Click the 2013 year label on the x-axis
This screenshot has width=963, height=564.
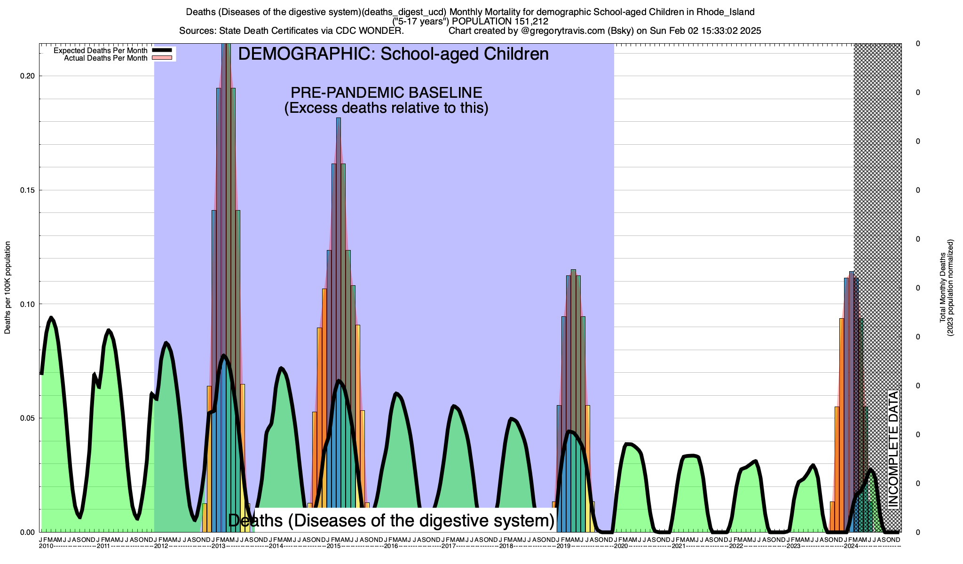[219, 546]
